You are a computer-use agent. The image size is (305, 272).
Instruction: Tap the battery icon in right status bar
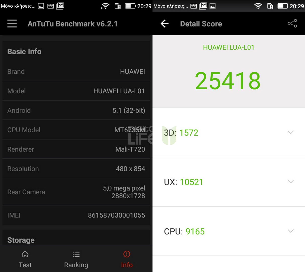coord(283,6)
